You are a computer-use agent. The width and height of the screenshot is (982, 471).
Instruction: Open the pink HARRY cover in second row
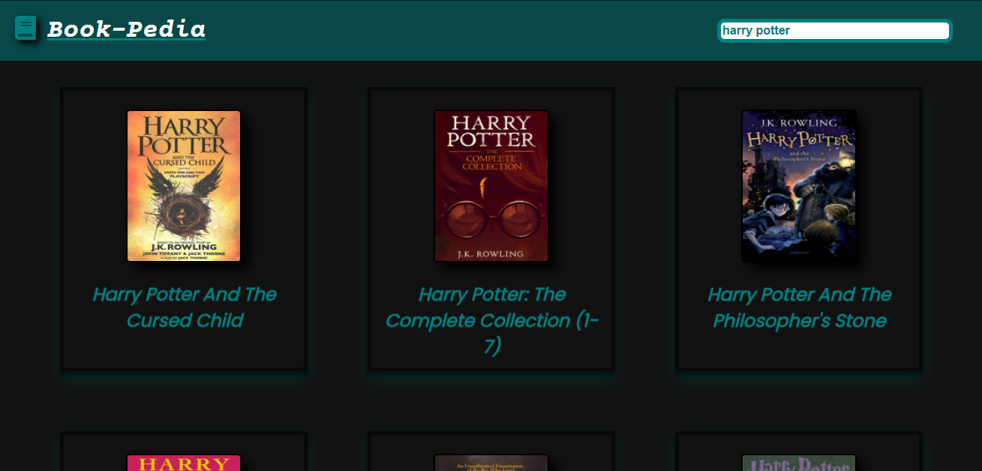pos(184,463)
